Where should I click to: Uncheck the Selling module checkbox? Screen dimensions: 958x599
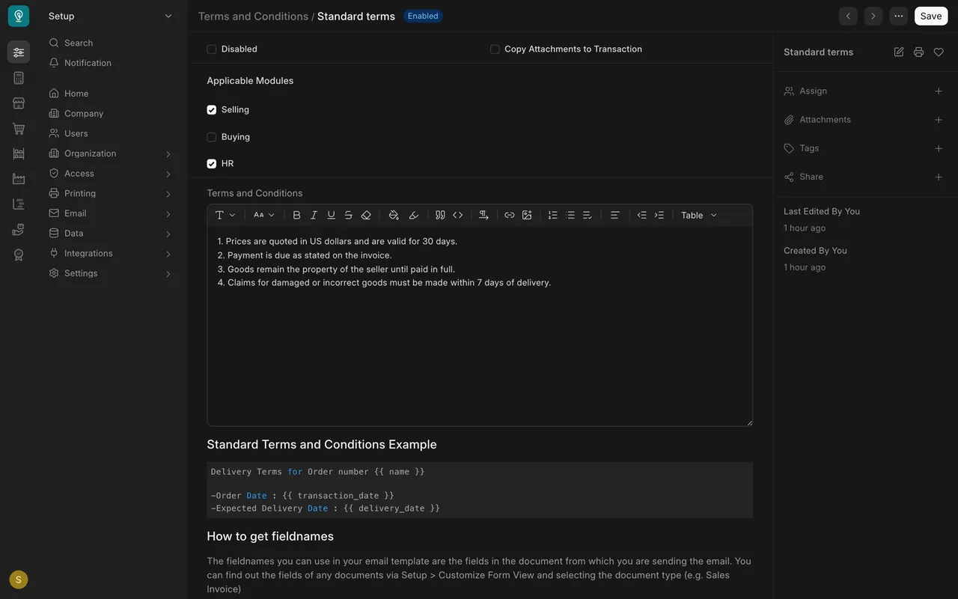coord(212,110)
